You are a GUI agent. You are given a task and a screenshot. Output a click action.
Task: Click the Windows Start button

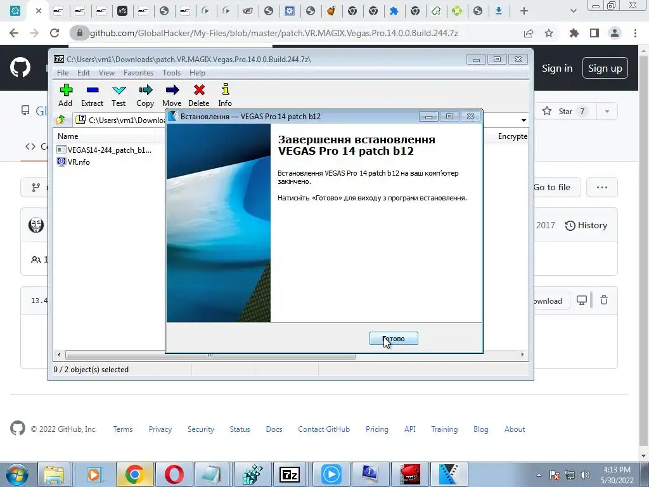[16, 474]
